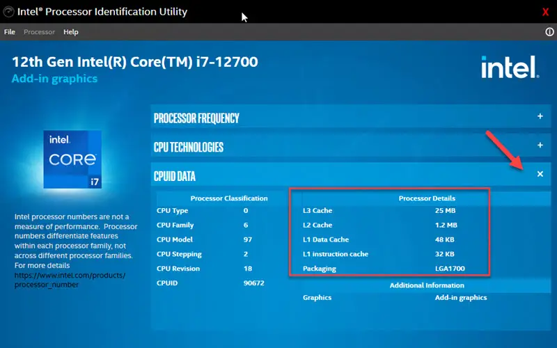Click the Processor Classification column header

click(x=229, y=198)
